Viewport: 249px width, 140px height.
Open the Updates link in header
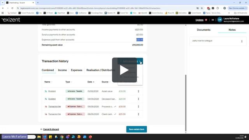(x=200, y=20)
